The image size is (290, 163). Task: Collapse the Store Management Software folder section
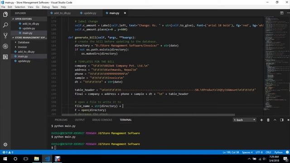[29, 38]
